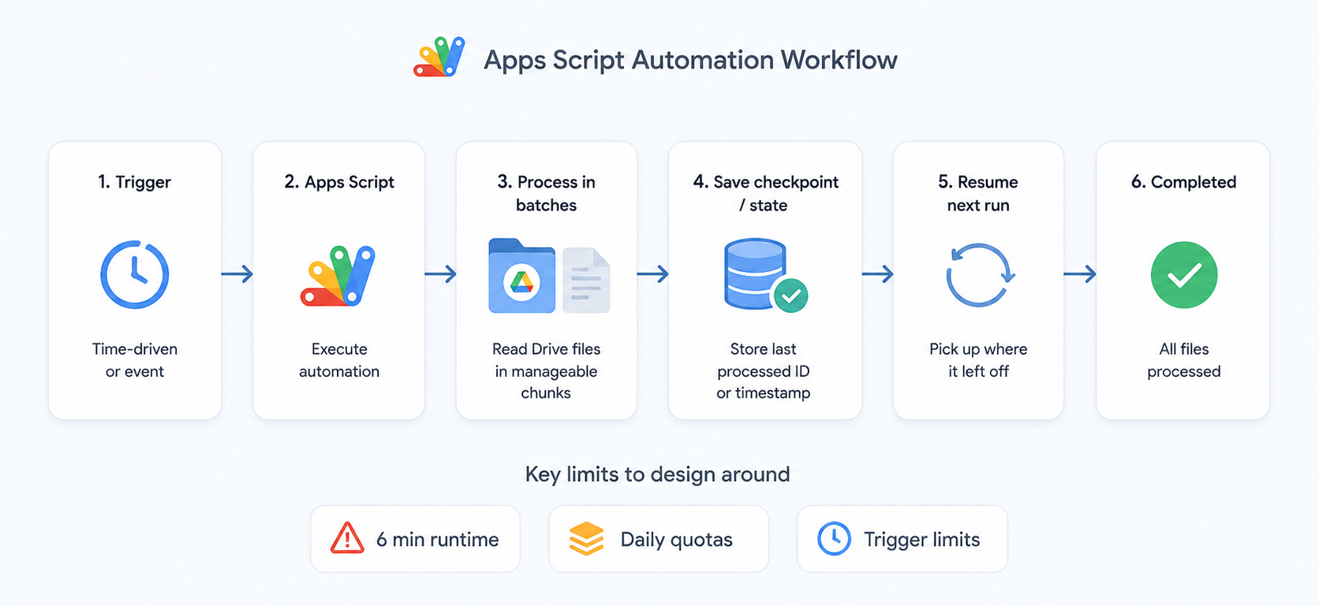Click the green check badge on the database
Screen dimensions: 1319x606
pos(790,296)
